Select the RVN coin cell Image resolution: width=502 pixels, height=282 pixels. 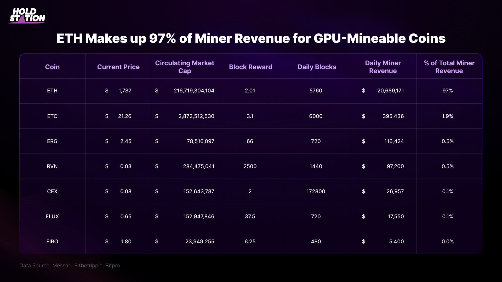click(52, 166)
